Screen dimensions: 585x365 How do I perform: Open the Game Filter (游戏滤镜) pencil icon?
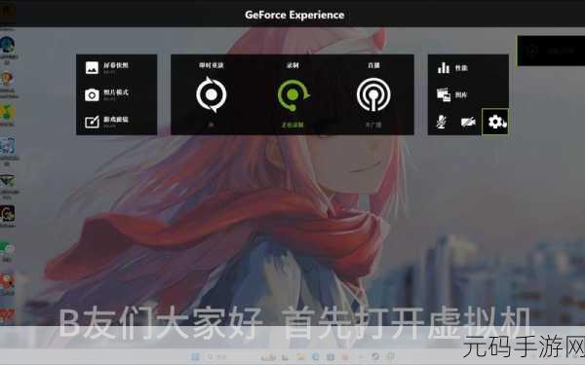(x=92, y=122)
